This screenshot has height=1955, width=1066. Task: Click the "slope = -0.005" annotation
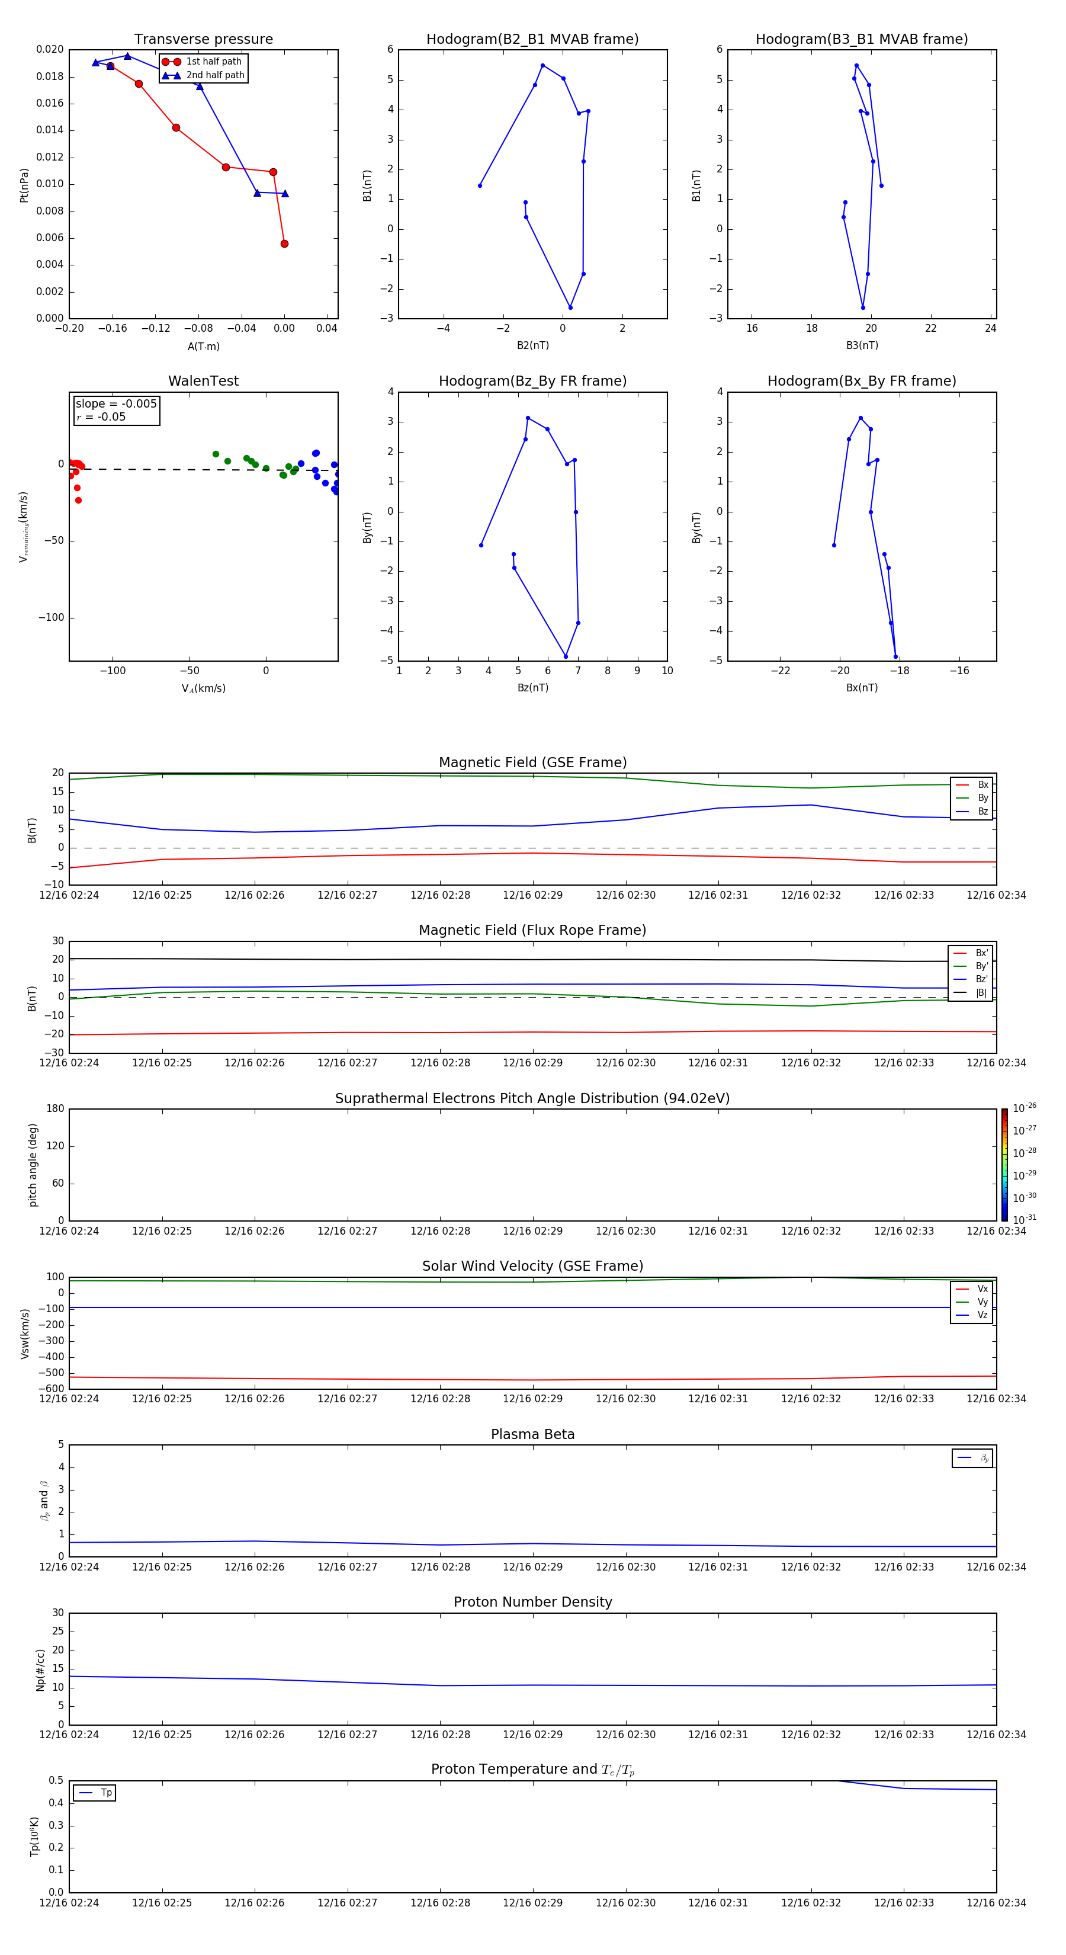(x=116, y=404)
